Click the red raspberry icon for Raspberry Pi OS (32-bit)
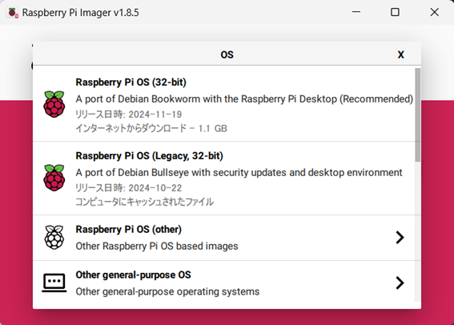This screenshot has height=325, width=454. [x=54, y=104]
